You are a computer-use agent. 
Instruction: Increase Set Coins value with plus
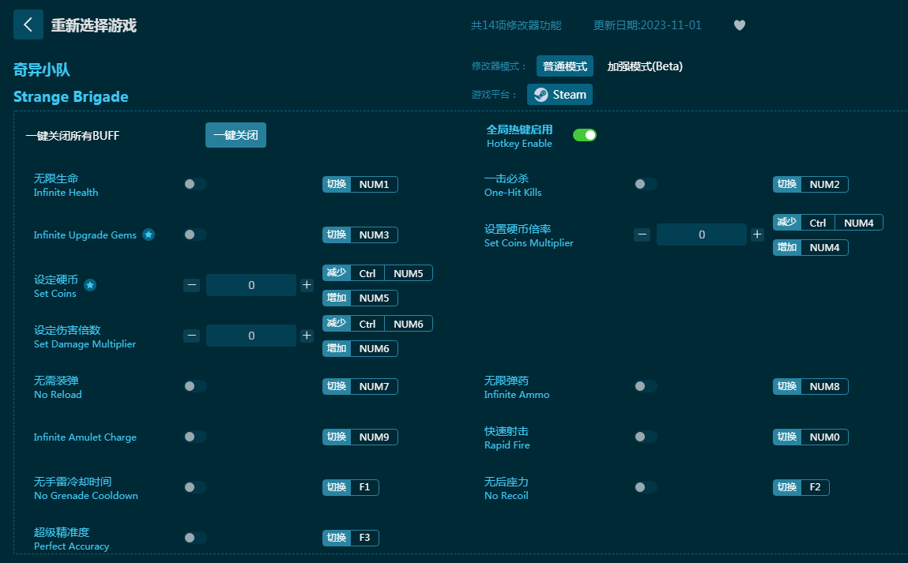tap(307, 285)
